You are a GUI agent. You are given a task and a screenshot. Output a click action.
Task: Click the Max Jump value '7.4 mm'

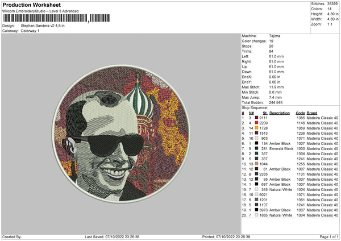[275, 97]
